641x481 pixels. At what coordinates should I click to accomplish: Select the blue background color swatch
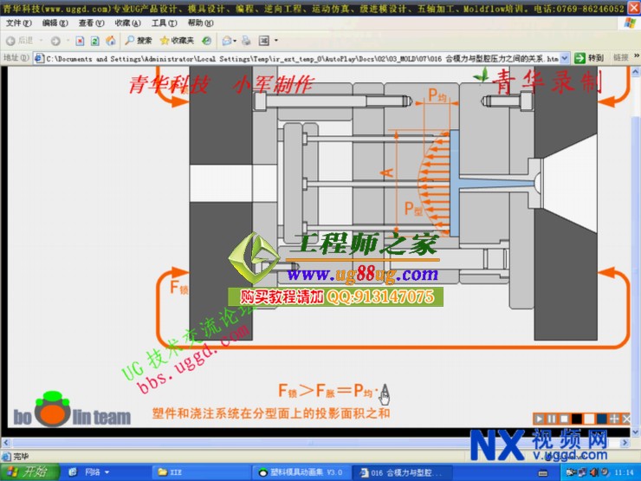(601, 419)
